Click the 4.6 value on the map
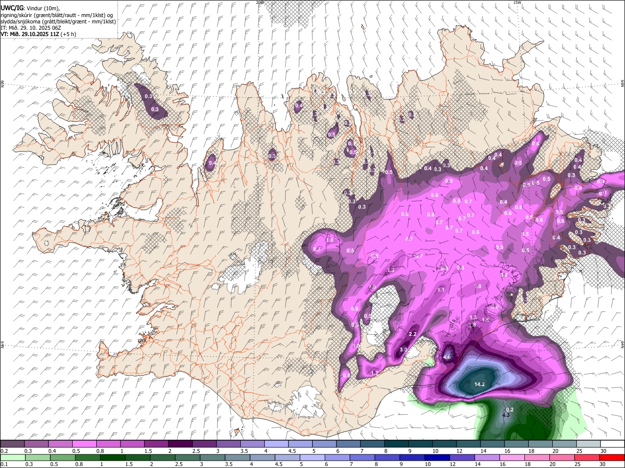The image size is (625, 468). click(x=447, y=357)
